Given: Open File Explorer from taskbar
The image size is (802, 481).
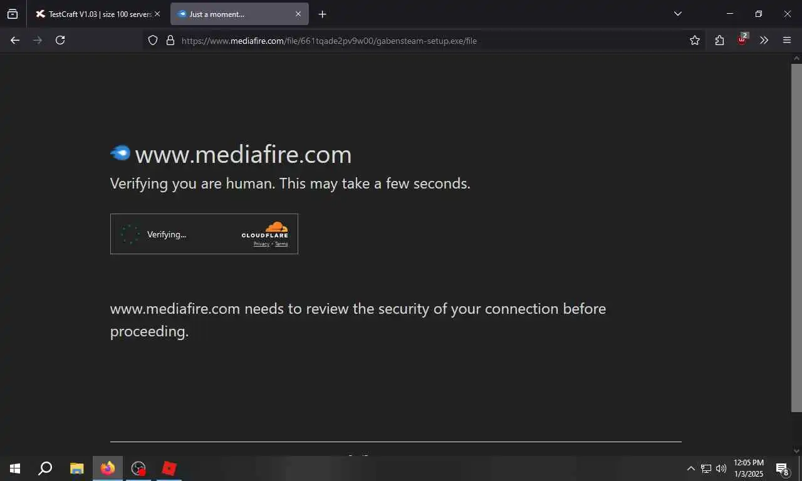Looking at the screenshot, I should (76, 468).
